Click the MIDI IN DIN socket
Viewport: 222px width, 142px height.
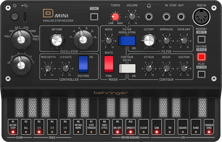[201, 17]
